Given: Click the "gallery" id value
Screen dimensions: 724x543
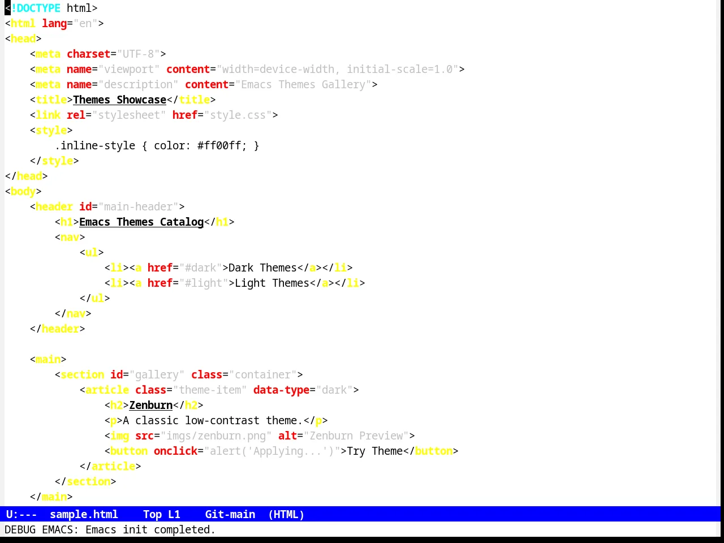Looking at the screenshot, I should [157, 374].
